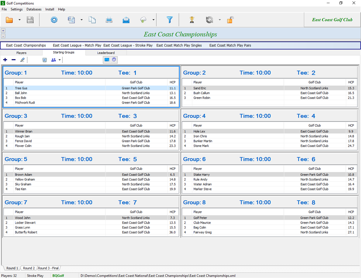Expand the open folder dropdown arrow
The height and width of the screenshot is (278, 361).
(19, 20)
